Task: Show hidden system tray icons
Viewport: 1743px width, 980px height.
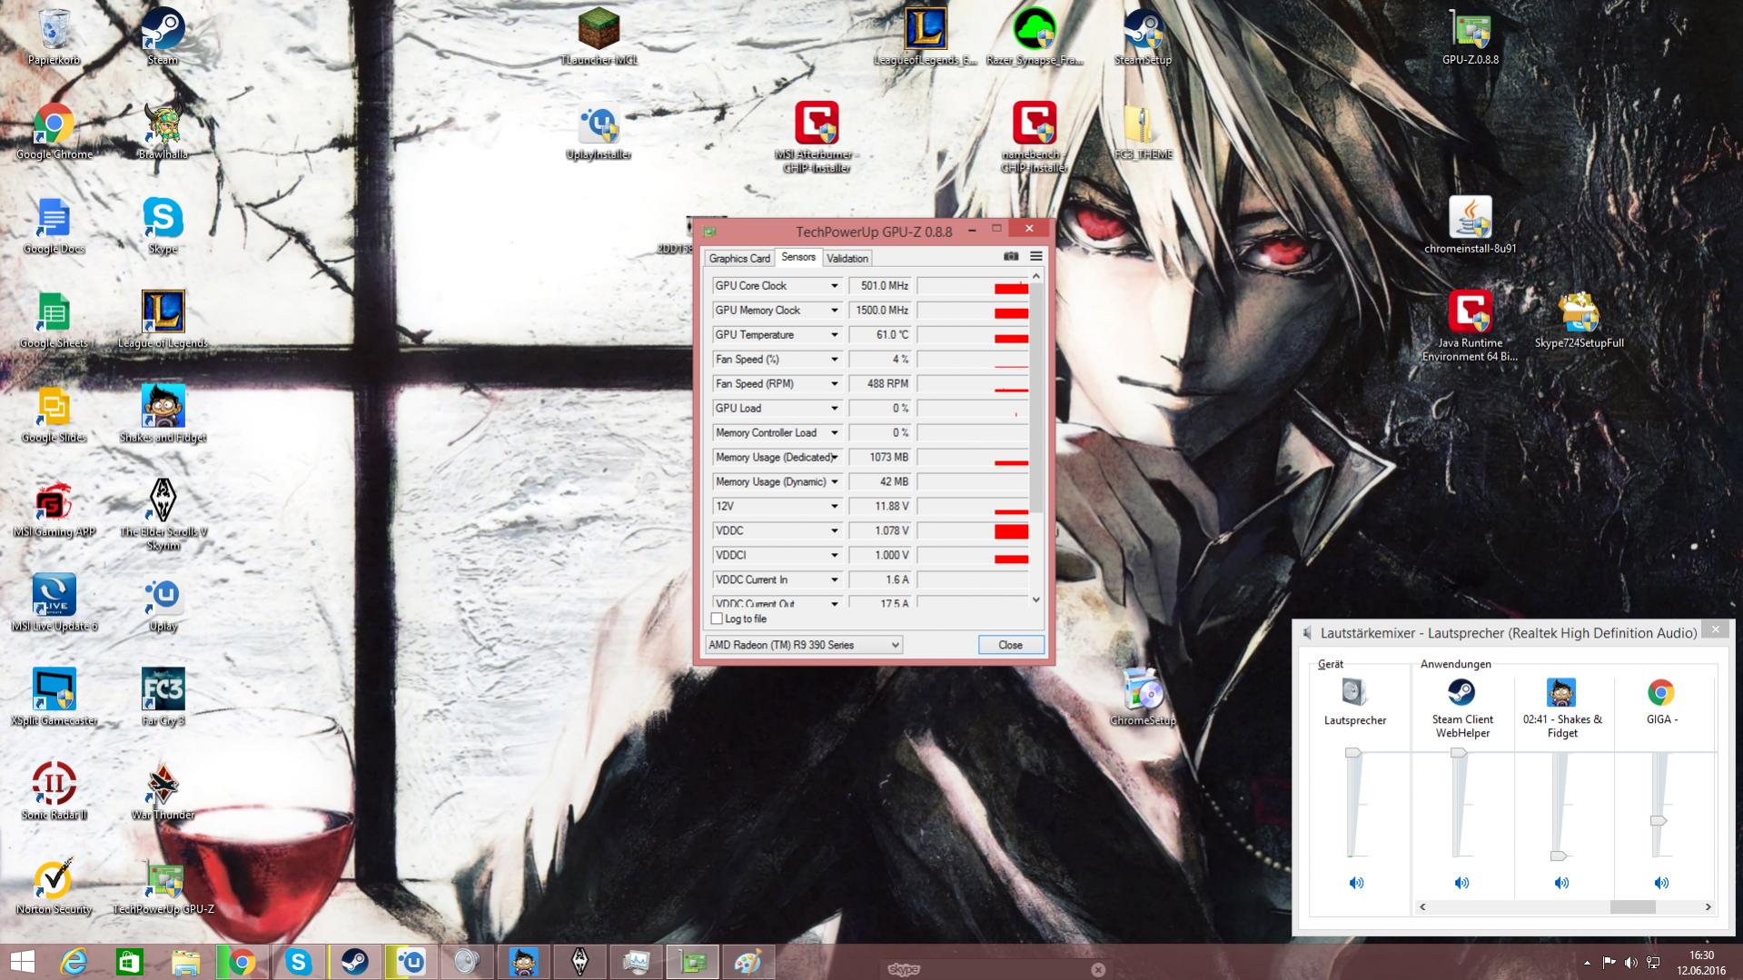Action: pyautogui.click(x=1587, y=963)
